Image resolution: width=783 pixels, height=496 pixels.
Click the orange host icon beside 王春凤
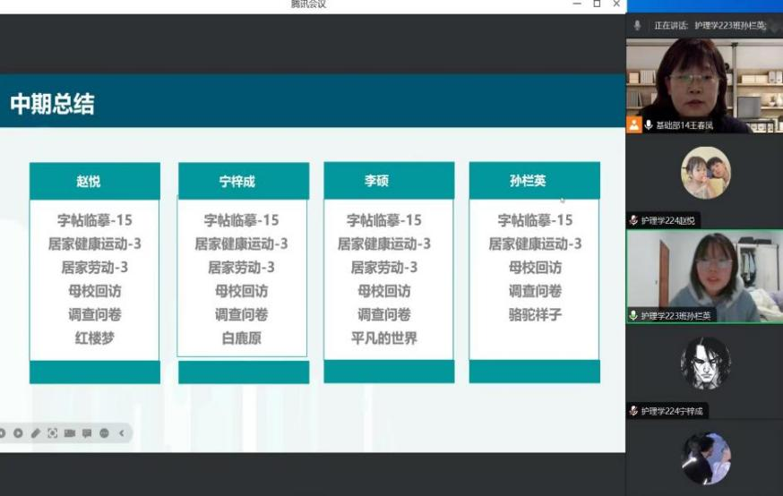(634, 125)
